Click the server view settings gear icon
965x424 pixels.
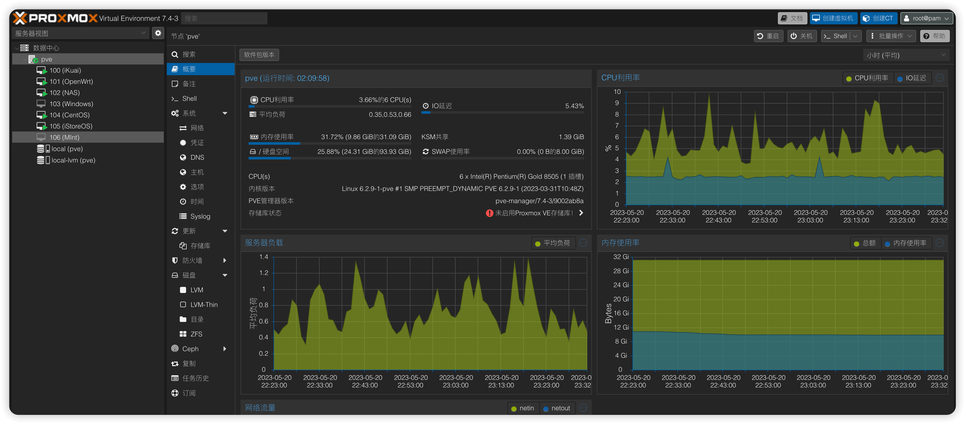click(158, 33)
